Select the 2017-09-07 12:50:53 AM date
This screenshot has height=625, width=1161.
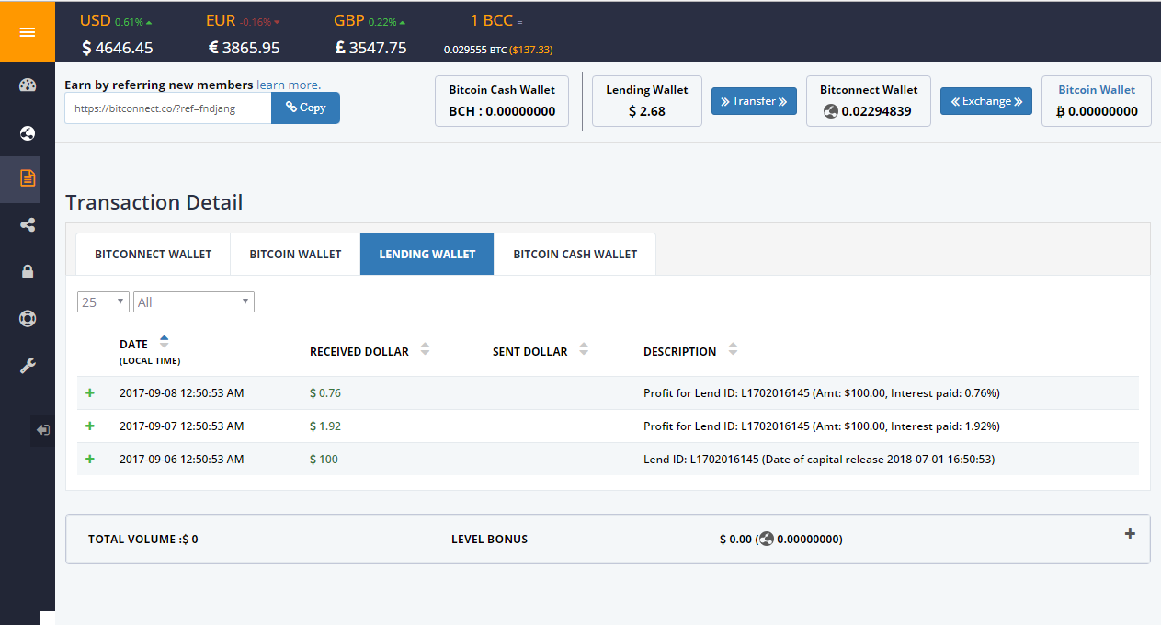[182, 426]
